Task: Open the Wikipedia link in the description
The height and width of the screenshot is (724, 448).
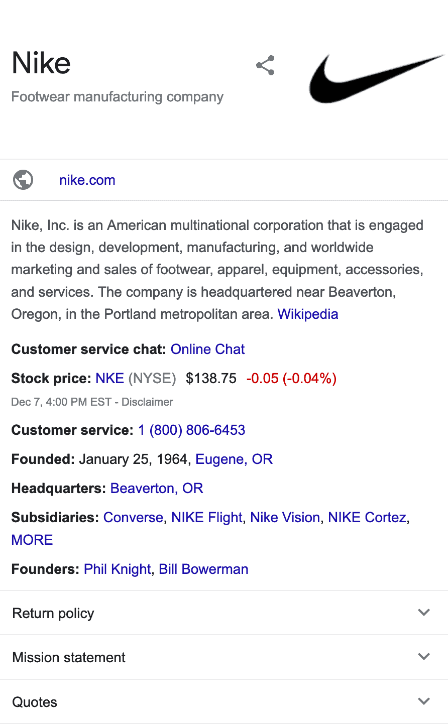Action: tap(307, 314)
